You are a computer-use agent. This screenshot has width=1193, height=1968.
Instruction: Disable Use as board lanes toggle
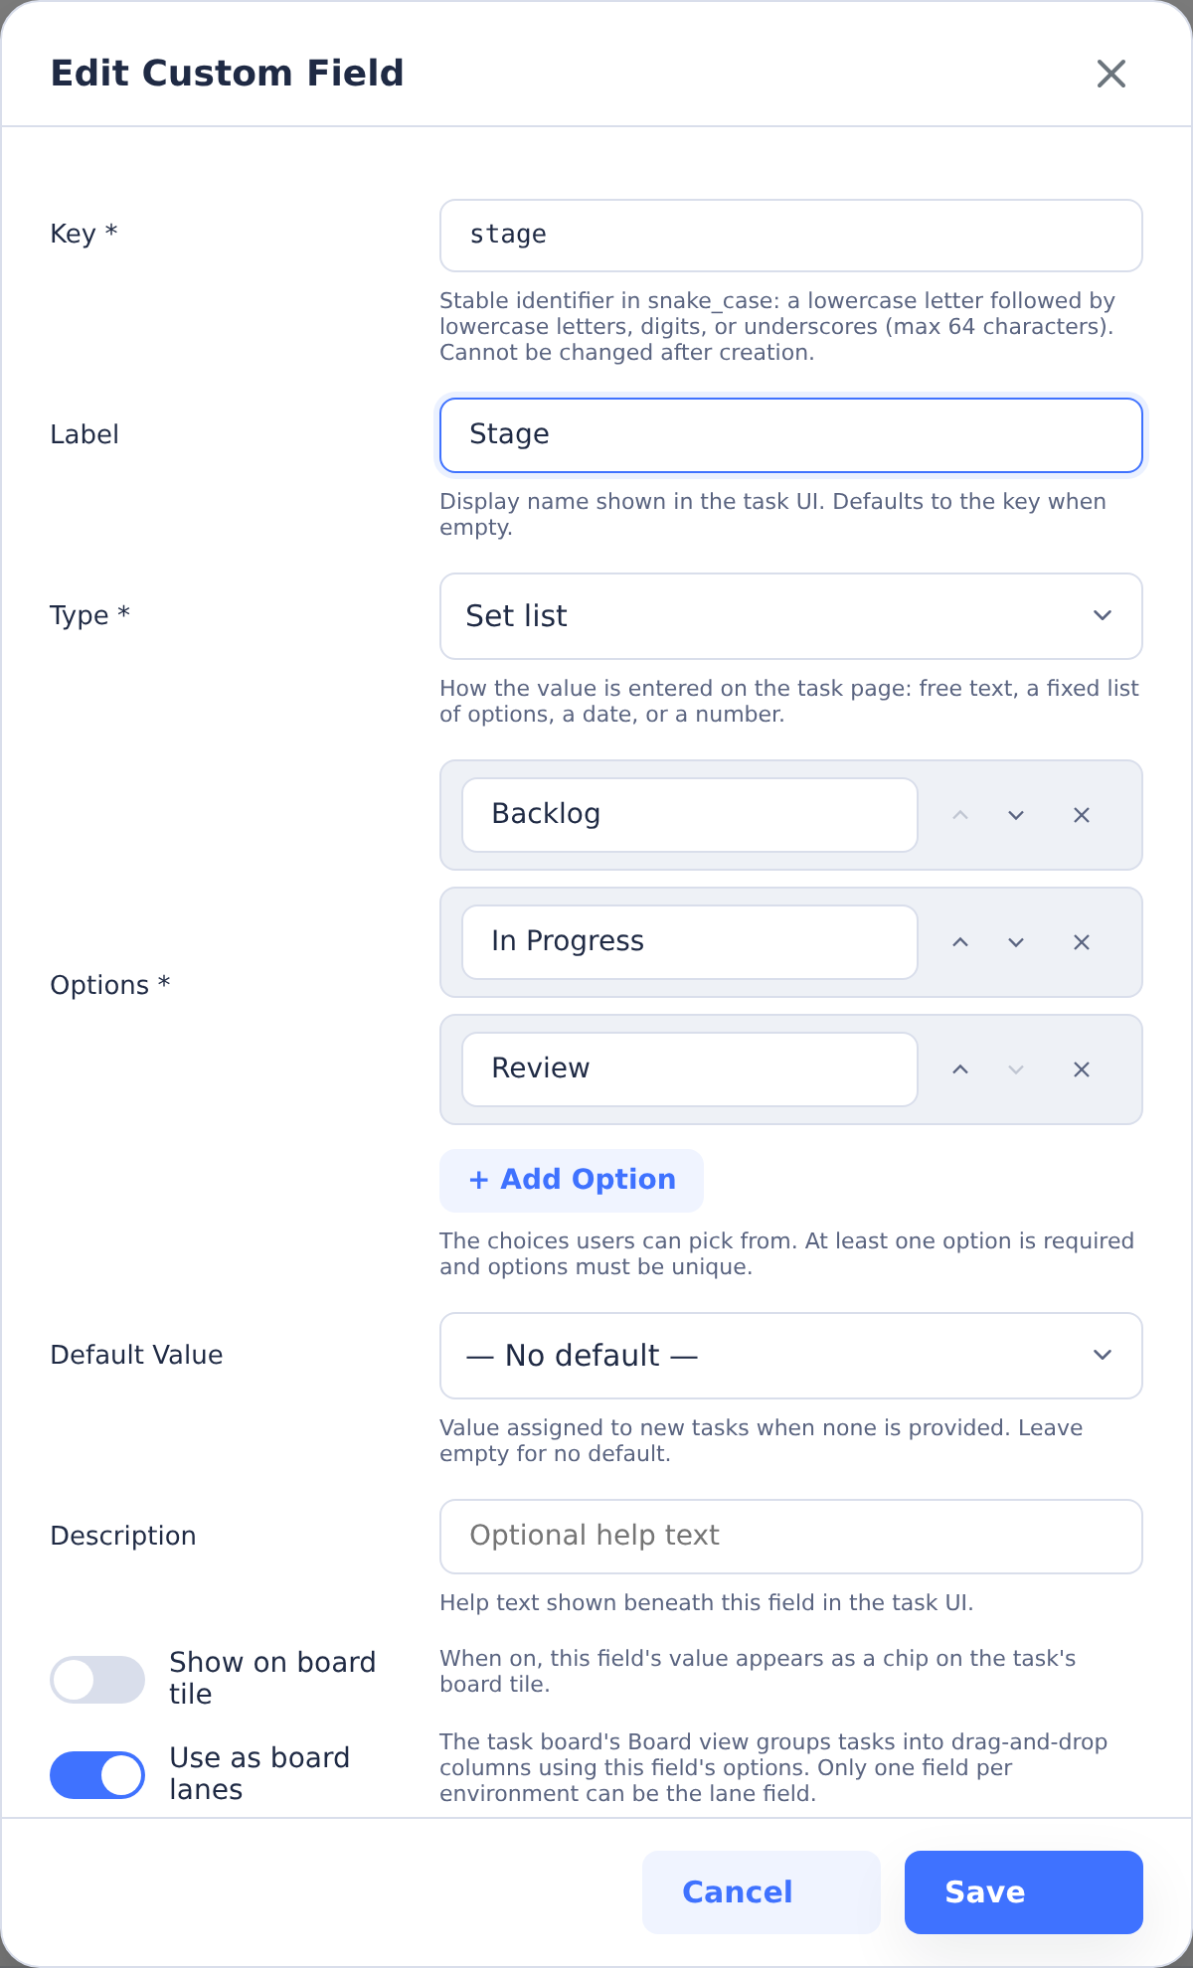click(x=97, y=1775)
